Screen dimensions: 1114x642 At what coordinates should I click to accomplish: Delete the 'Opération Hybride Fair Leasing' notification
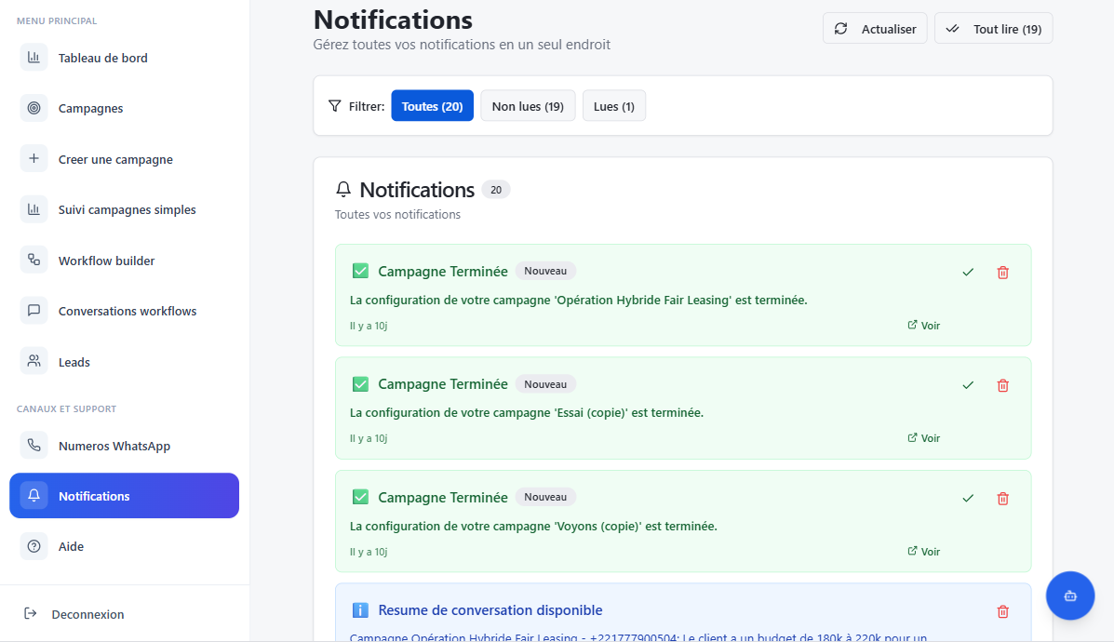(x=1002, y=272)
